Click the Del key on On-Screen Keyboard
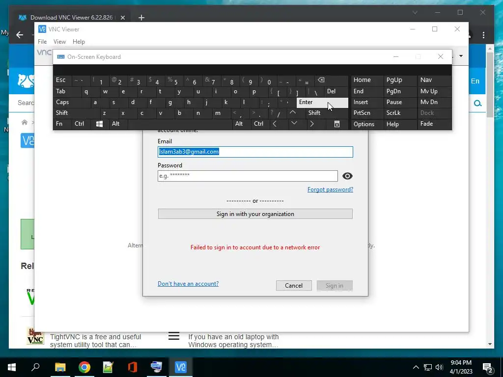 (336, 91)
